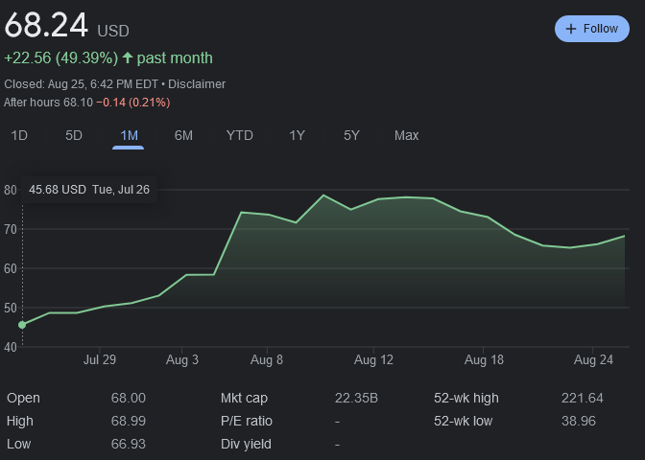Open the Max chart range
Image resolution: width=645 pixels, height=460 pixels.
pos(406,135)
